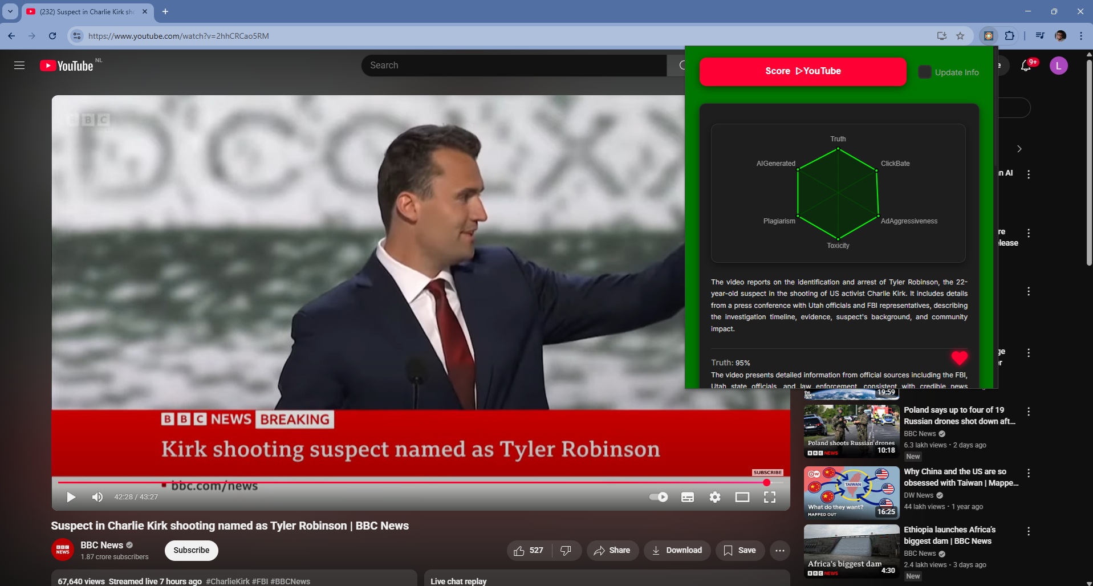
Task: Open the #BBCNews hashtag link
Action: click(290, 581)
